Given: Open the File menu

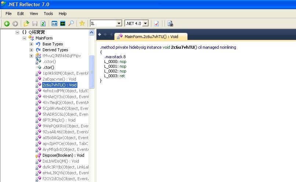Looking at the screenshot, I should [8, 14].
